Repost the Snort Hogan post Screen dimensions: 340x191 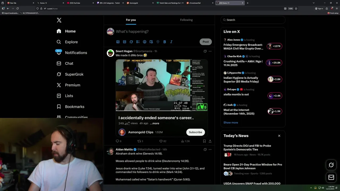[140, 141]
